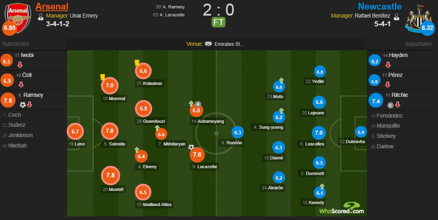Click the assist badge above Aubameyang

198,104
